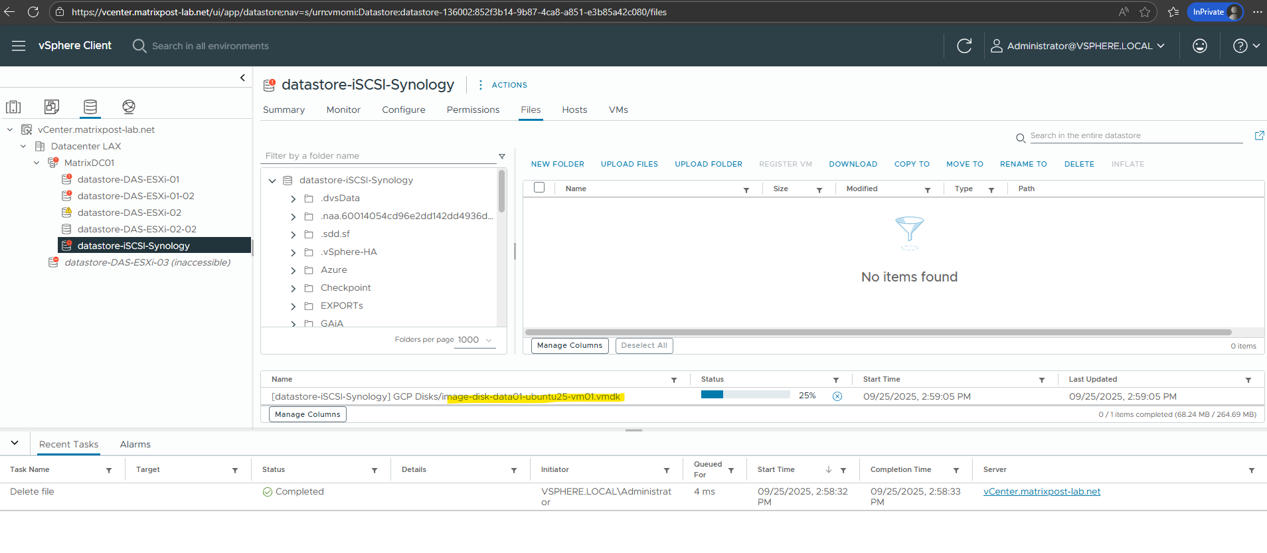Click the folder tree vertical scrollbar
The image size is (1267, 553).
501,191
